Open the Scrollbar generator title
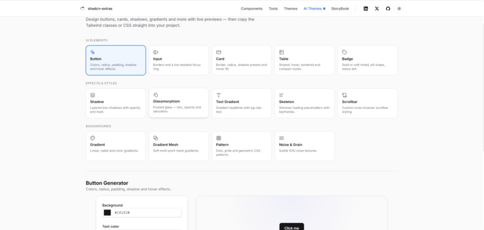 [x=349, y=102]
